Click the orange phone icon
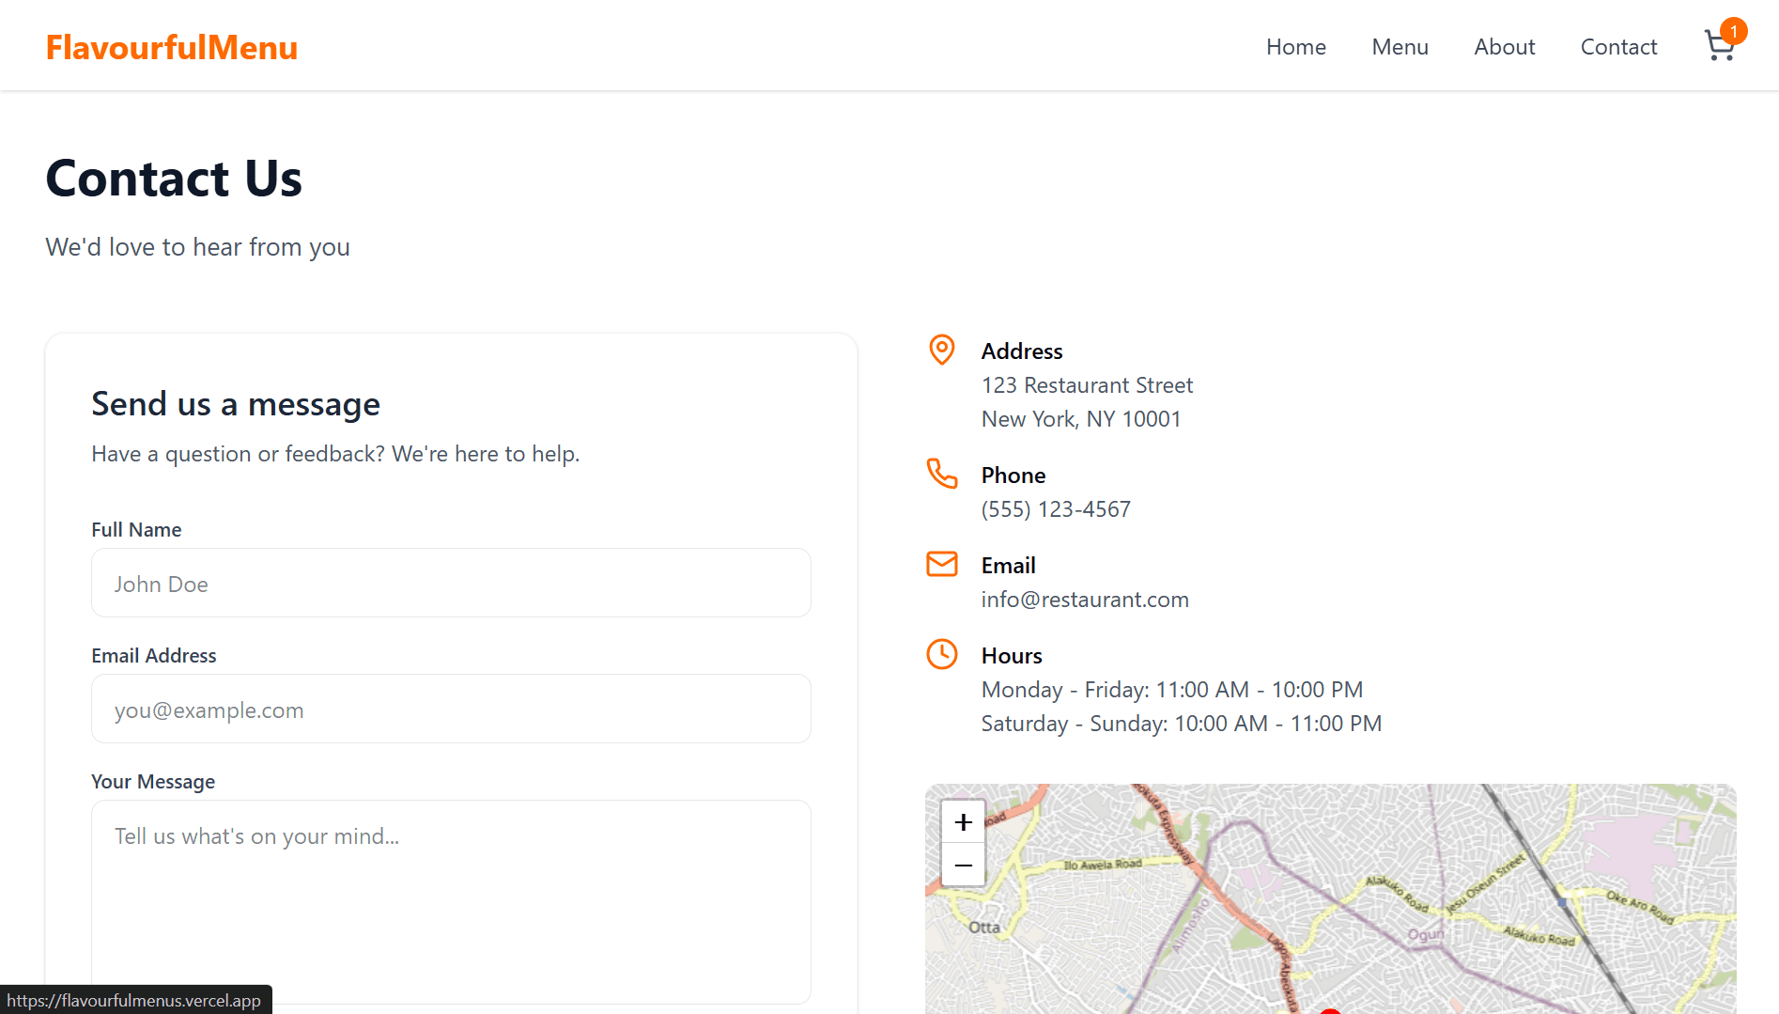Image resolution: width=1779 pixels, height=1014 pixels. coord(941,474)
